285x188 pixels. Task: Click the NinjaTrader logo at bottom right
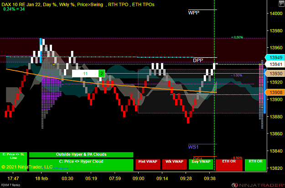point(258,185)
